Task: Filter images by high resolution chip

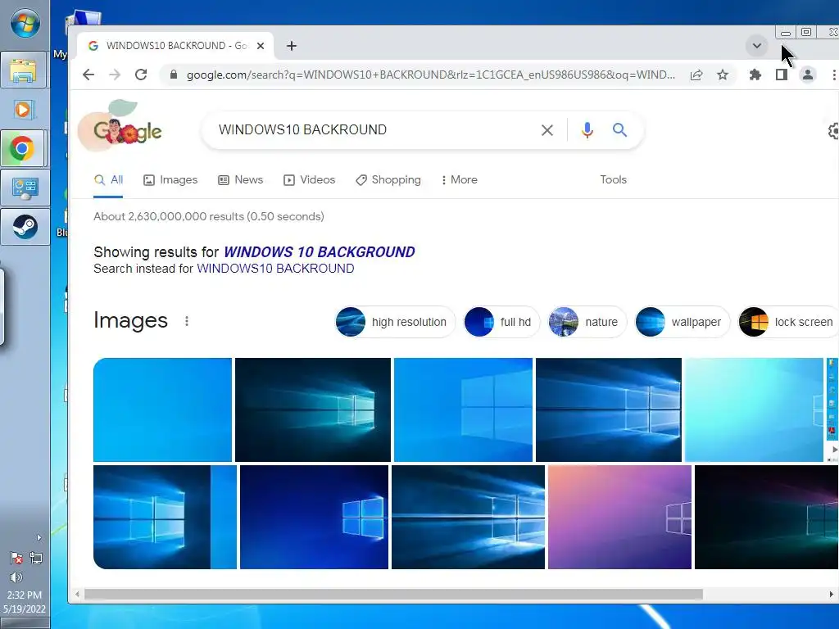Action: click(x=395, y=322)
